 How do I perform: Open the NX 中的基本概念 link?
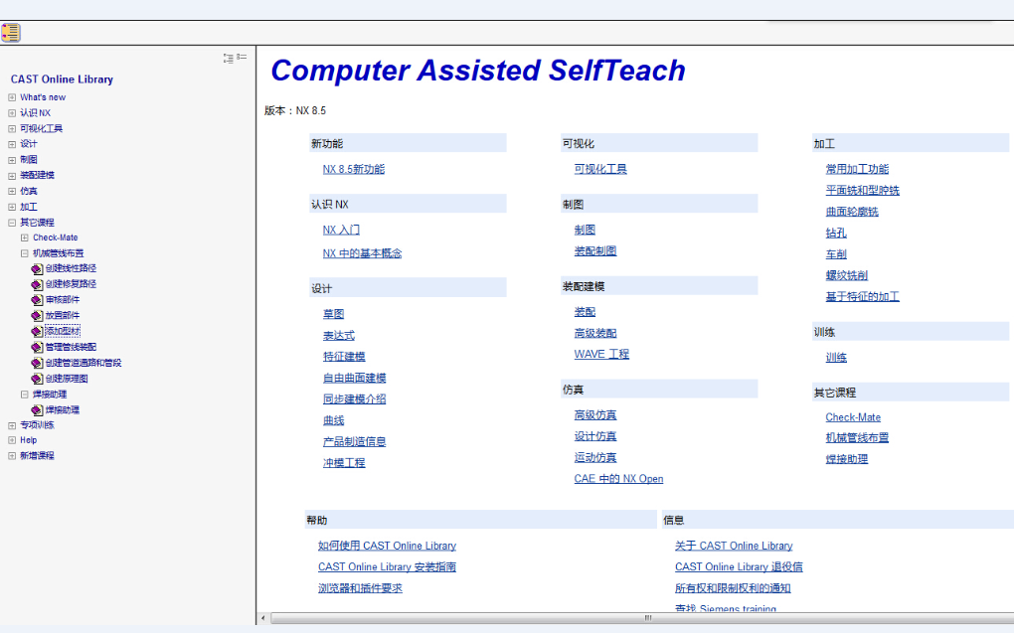362,253
